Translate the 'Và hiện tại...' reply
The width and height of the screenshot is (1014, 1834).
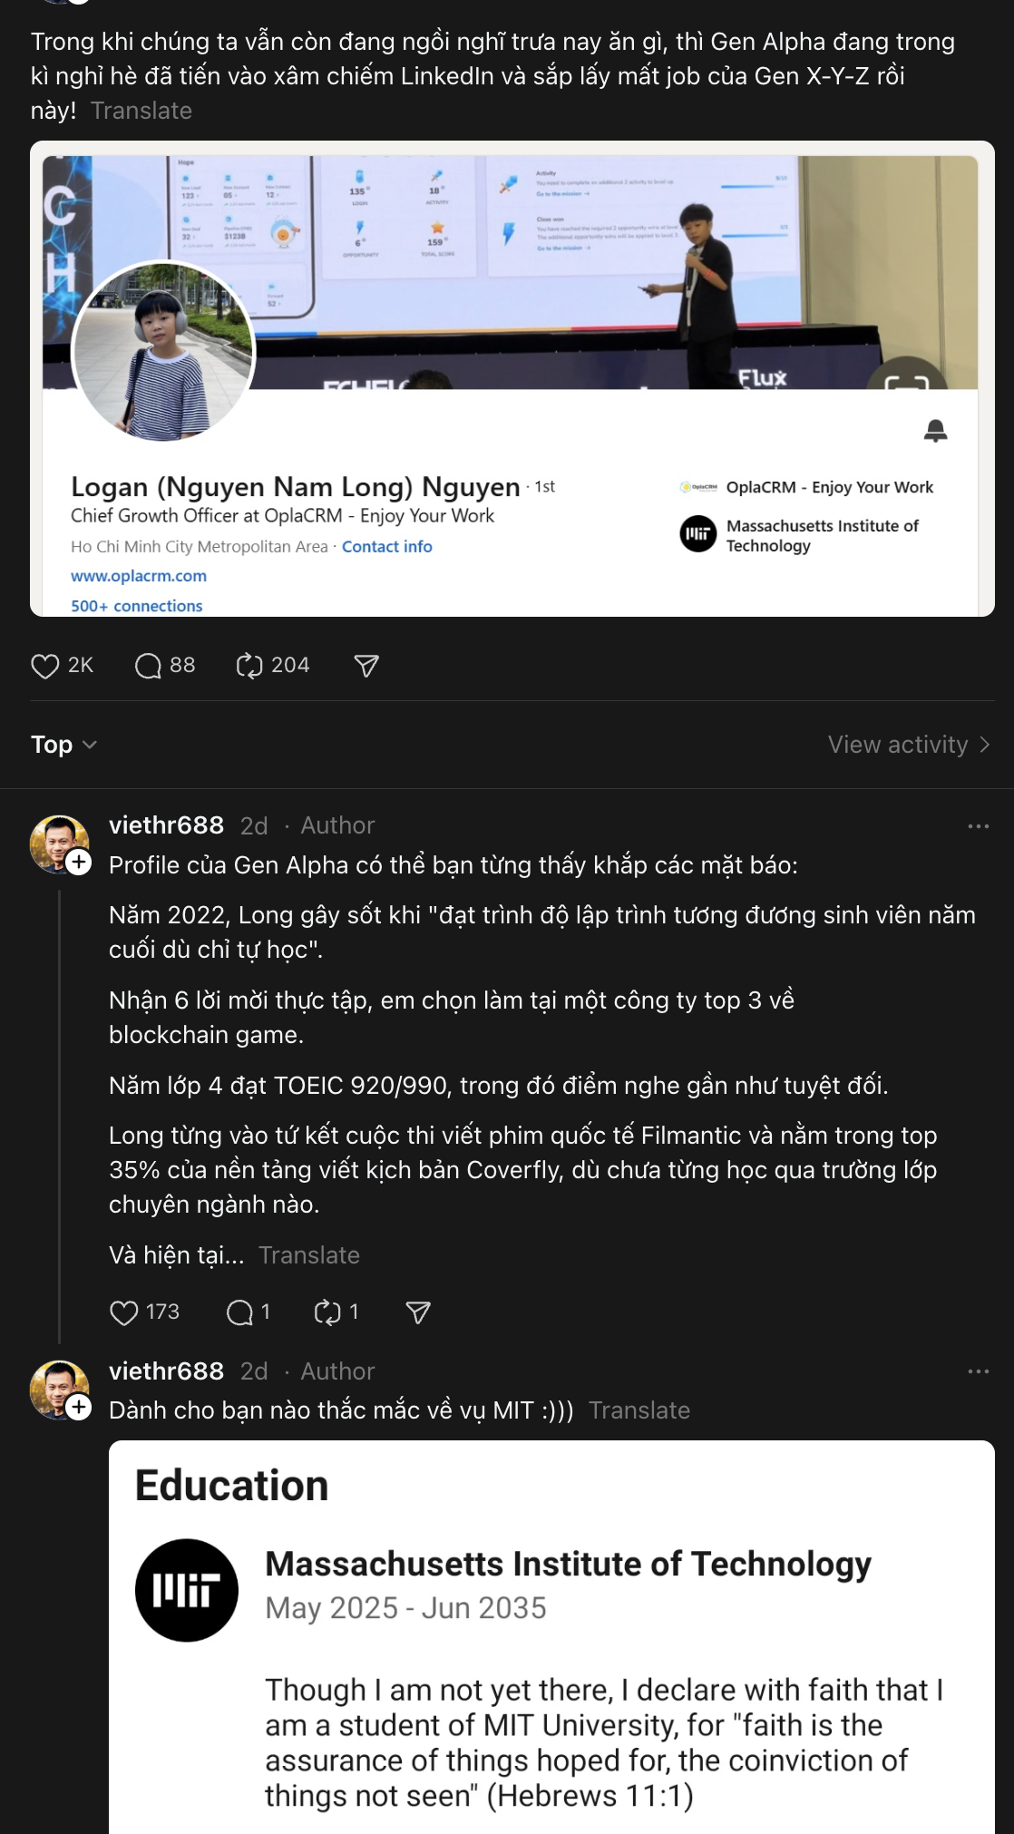point(309,1255)
